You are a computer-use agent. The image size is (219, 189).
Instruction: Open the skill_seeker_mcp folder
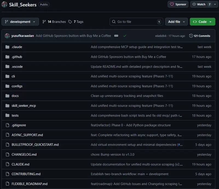point(24,106)
